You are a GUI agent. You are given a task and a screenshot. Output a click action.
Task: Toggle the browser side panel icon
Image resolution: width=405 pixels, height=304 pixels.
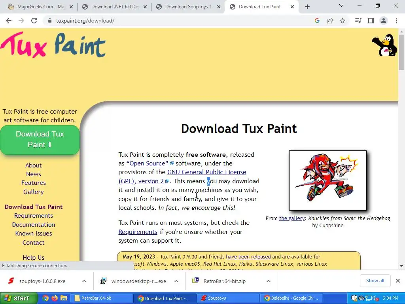tap(371, 21)
